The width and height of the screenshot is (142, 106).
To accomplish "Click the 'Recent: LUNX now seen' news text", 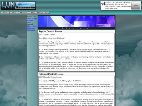I will 118,5.
